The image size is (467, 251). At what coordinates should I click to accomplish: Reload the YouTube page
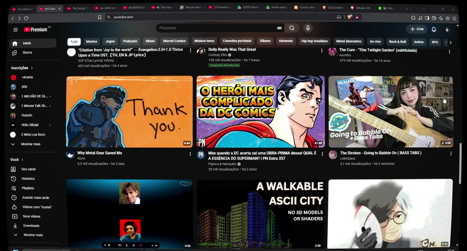point(26,18)
